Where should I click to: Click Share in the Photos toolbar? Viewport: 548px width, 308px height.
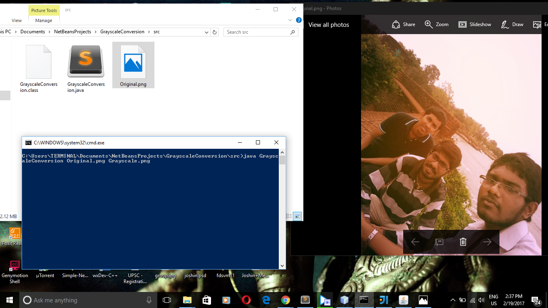pos(404,24)
